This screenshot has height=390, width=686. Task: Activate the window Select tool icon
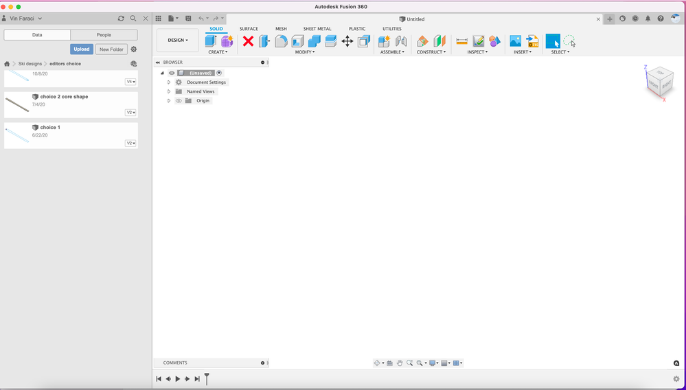pos(553,41)
